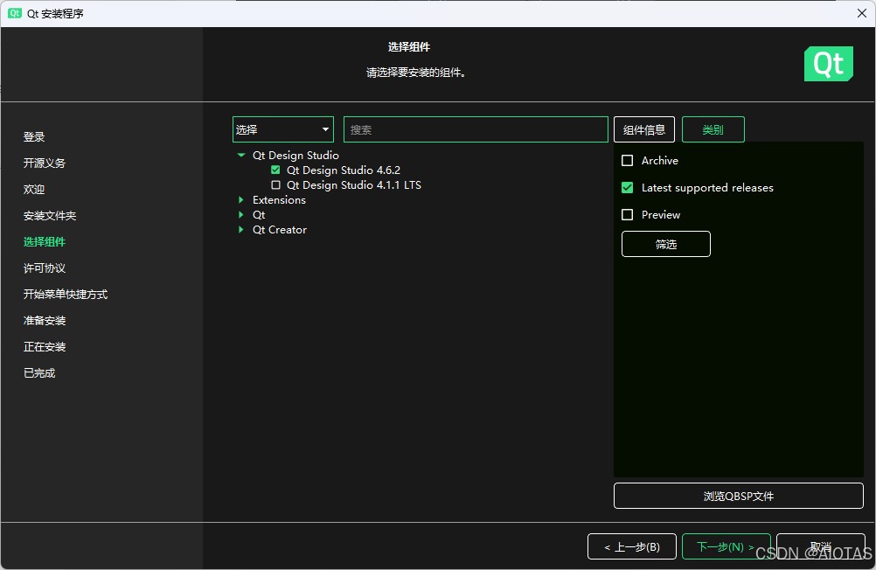876x570 pixels.
Task: Click the Qt logo in the header
Action: pos(828,64)
